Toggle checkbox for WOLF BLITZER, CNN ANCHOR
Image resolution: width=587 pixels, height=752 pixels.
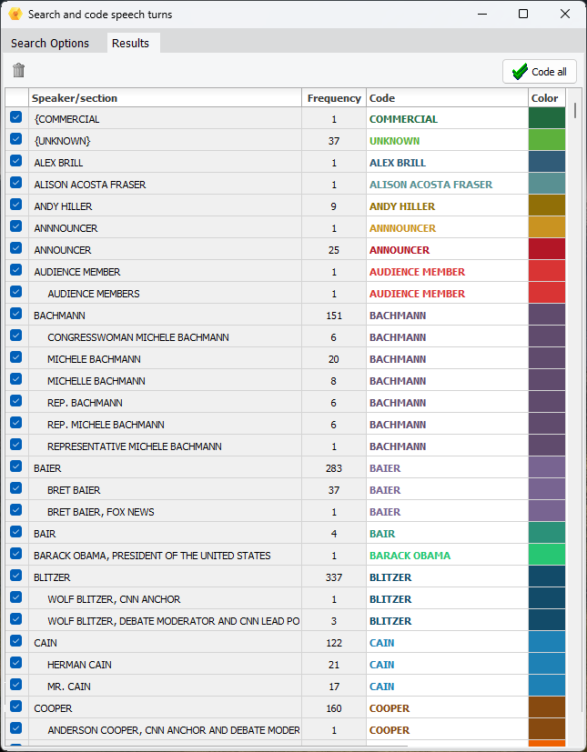(x=15, y=597)
